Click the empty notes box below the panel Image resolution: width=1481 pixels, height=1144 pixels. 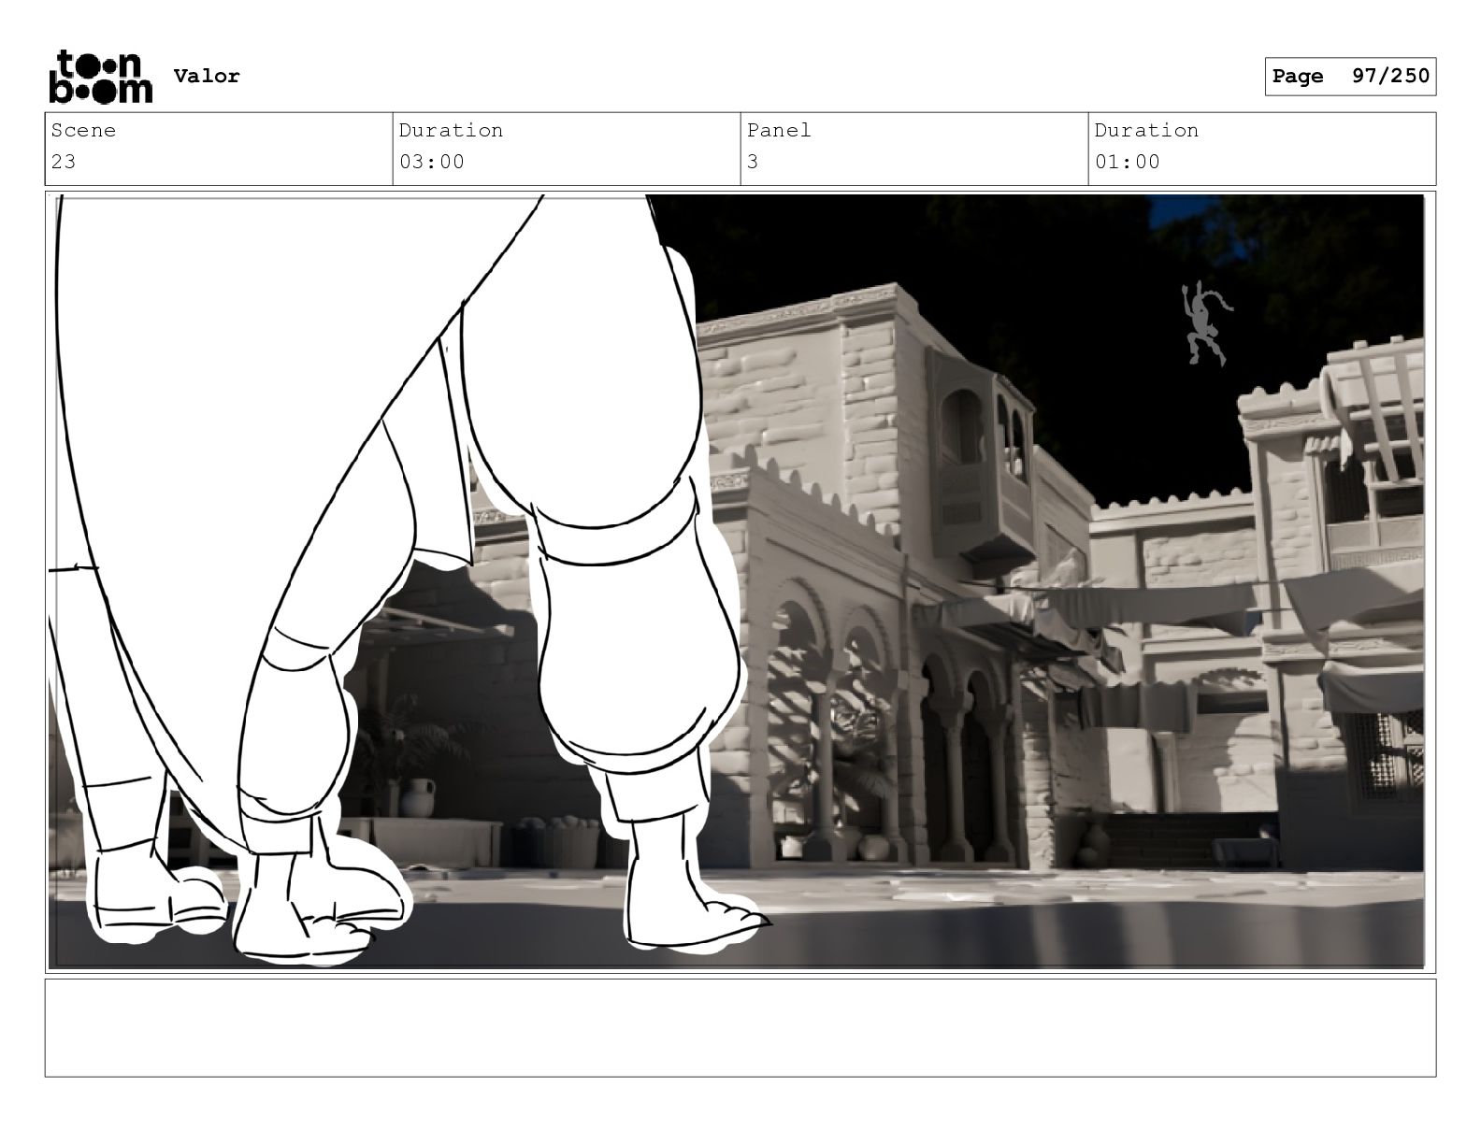pyautogui.click(x=740, y=1028)
